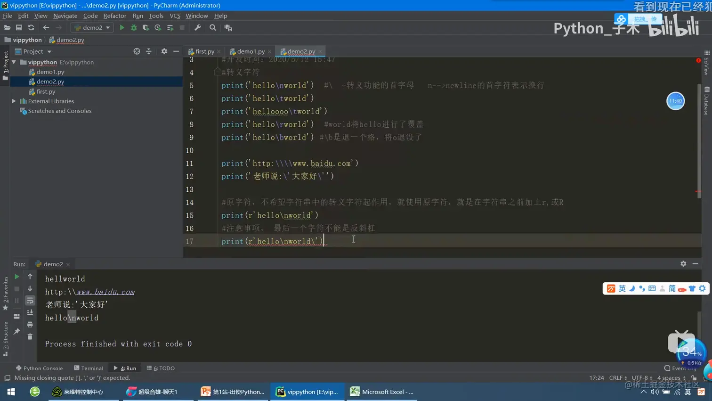Collapse the vippython project folder
The width and height of the screenshot is (712, 401).
pos(14,62)
